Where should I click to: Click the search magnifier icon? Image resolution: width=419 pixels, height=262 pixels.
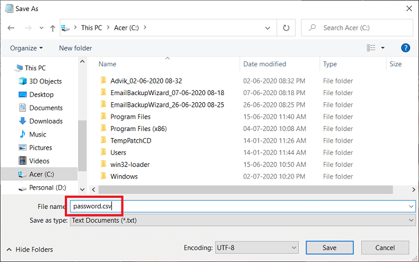(x=312, y=28)
